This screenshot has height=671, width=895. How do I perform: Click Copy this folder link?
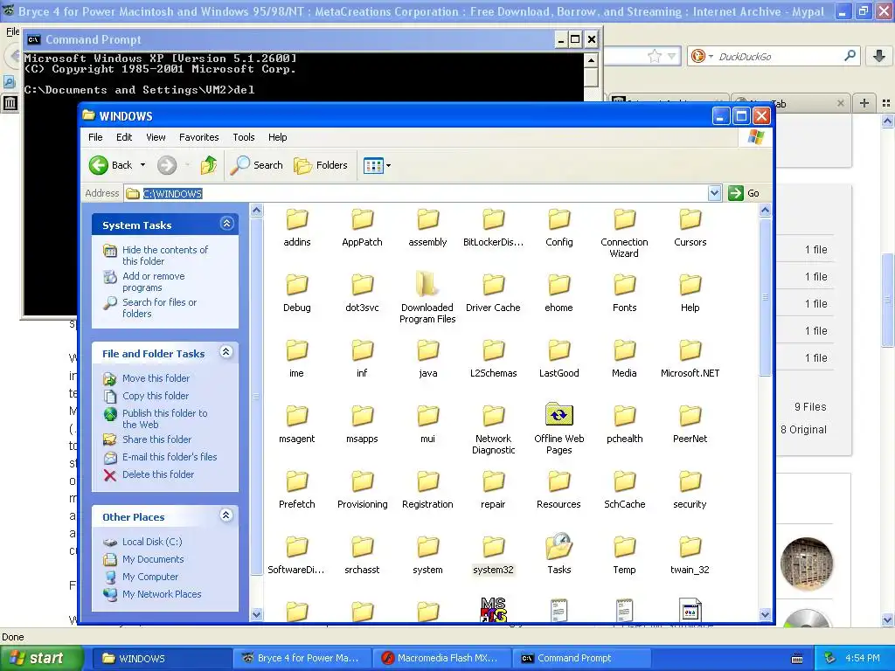tap(156, 396)
